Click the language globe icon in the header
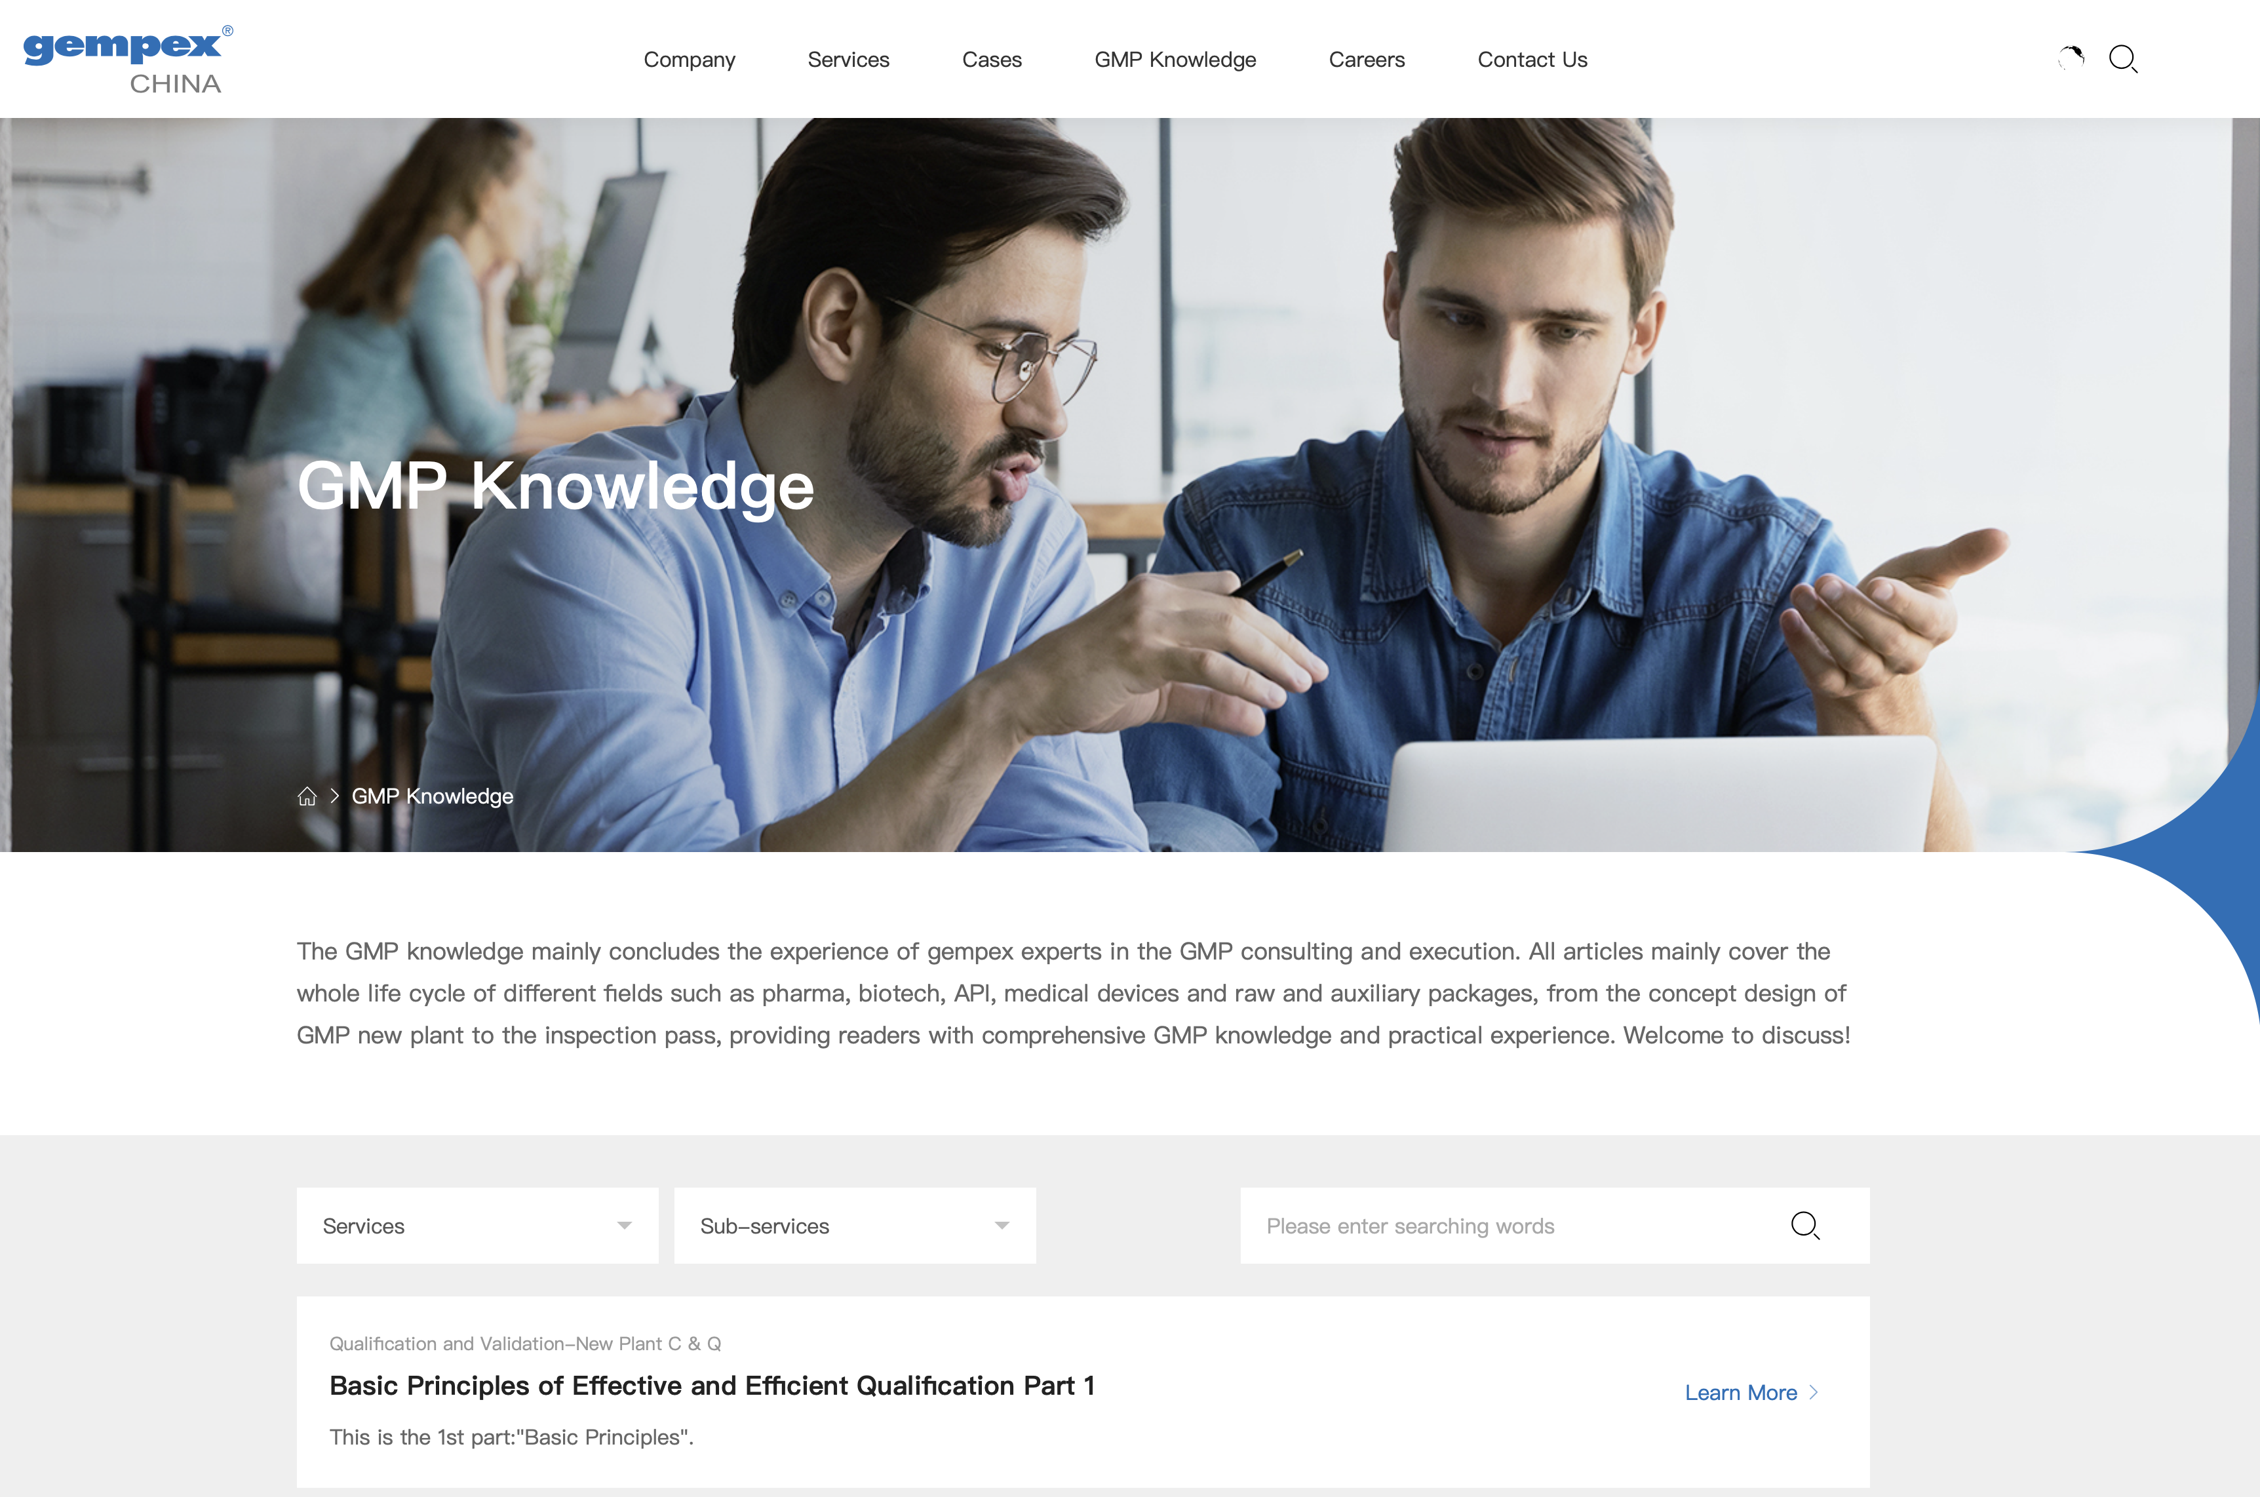This screenshot has height=1497, width=2260. (2070, 59)
